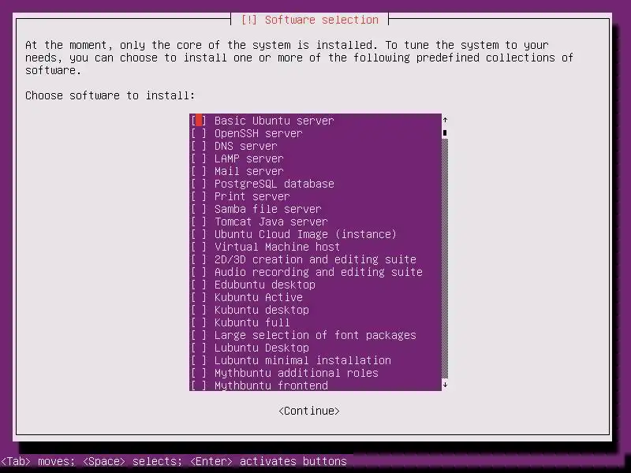The image size is (631, 473).
Task: Select the '2D/3D creation and editing suite' label
Action: pyautogui.click(x=315, y=259)
